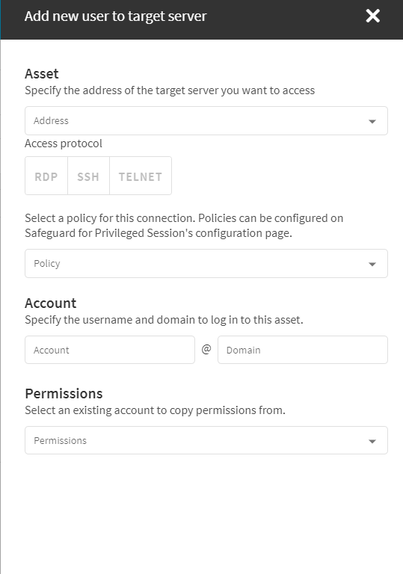Open the Policy dropdown arrow
403x574 pixels.
click(372, 264)
